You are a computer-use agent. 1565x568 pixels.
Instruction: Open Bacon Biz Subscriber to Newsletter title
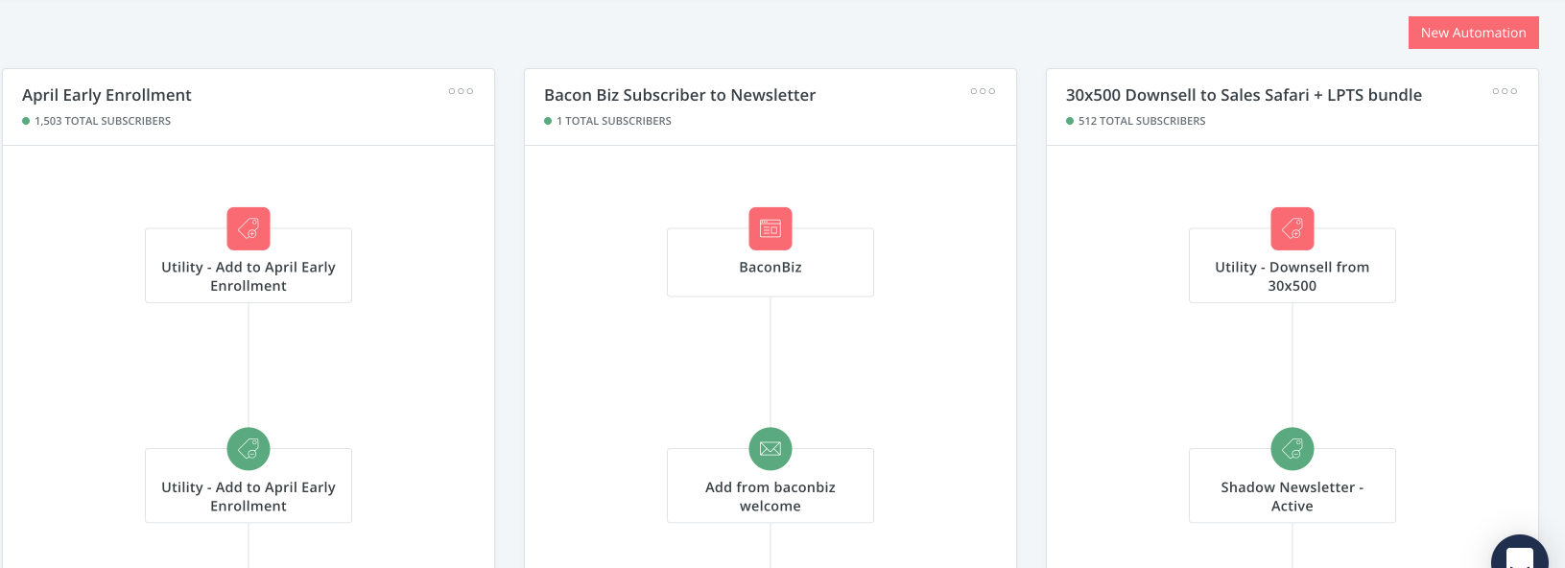click(679, 95)
